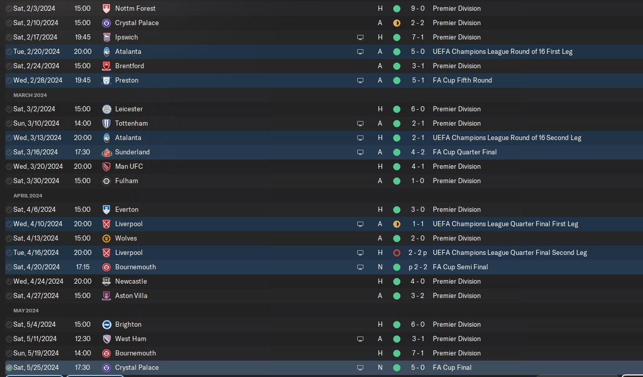Click the TV broadcast icon for Ipswich match
Image resolution: width=643 pixels, height=377 pixels.
click(x=360, y=37)
